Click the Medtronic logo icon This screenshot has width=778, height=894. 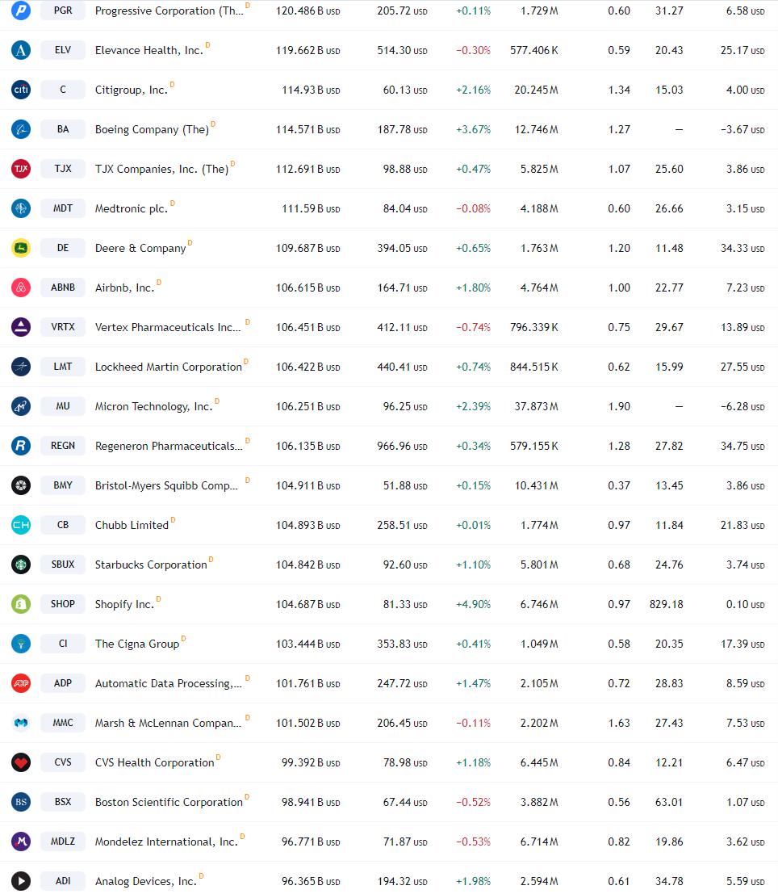tap(21, 208)
